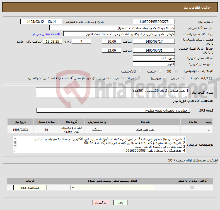
Task: Click the دستگاه unit cell
Action: [x=97, y=130]
